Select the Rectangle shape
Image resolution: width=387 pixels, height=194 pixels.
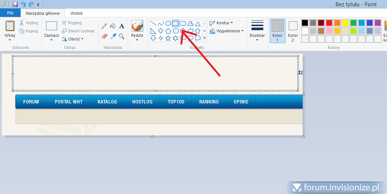176,24
